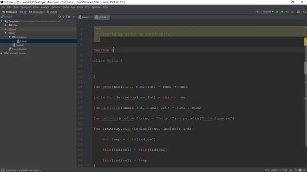Click Tutoriales breadcrumb in navigation bar
The width and height of the screenshot is (307, 172).
coord(10,12)
